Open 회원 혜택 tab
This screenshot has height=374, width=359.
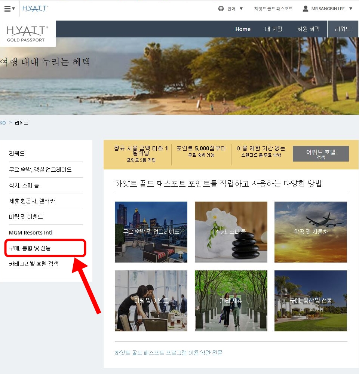pyautogui.click(x=308, y=29)
